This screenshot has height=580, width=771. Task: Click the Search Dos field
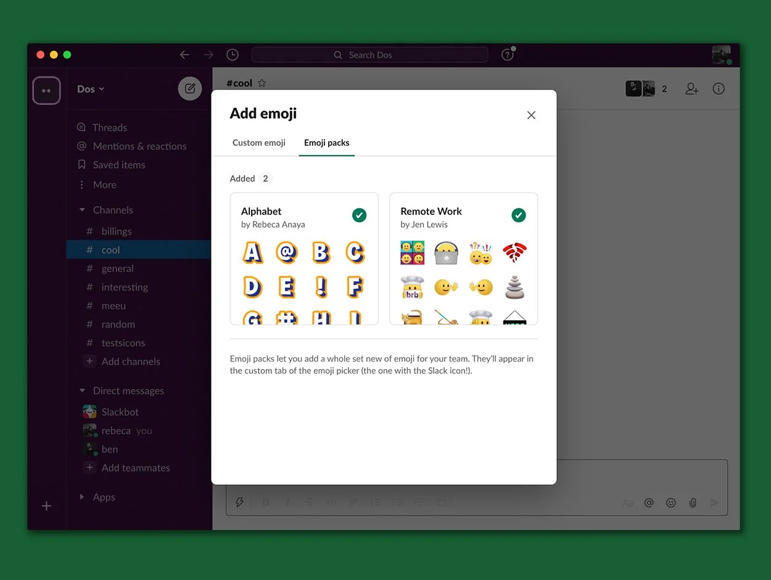370,55
